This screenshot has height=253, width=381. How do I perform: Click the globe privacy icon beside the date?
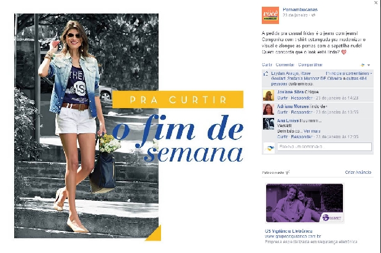point(313,15)
